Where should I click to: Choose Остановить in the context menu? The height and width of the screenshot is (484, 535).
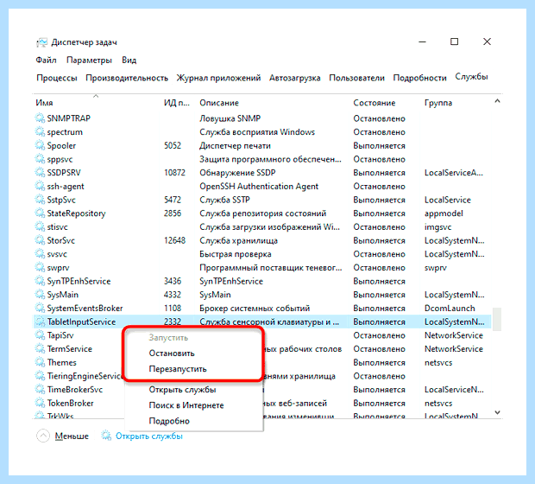172,353
